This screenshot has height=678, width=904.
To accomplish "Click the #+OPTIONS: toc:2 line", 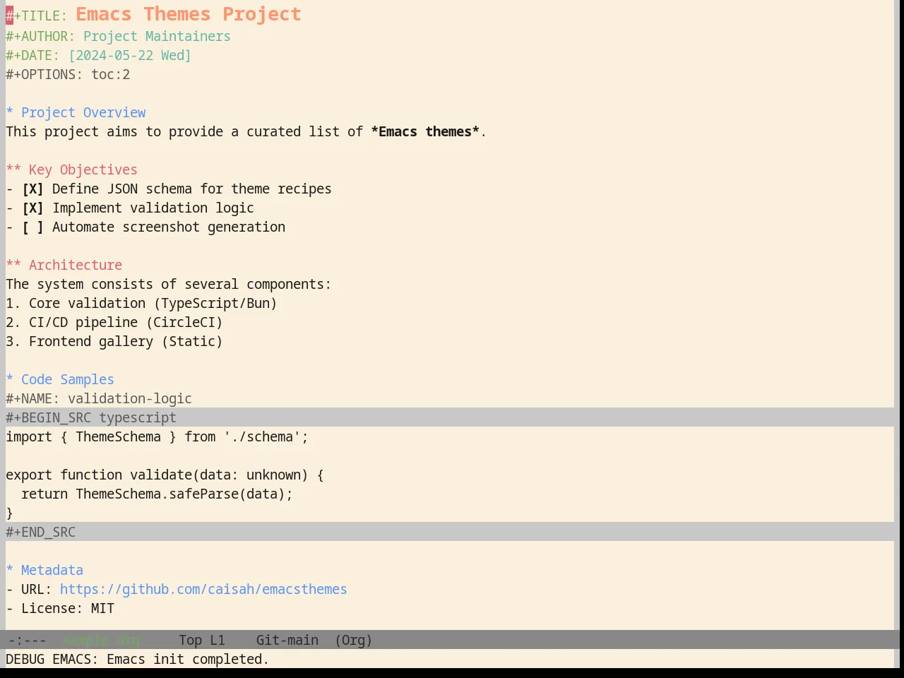I will (68, 75).
